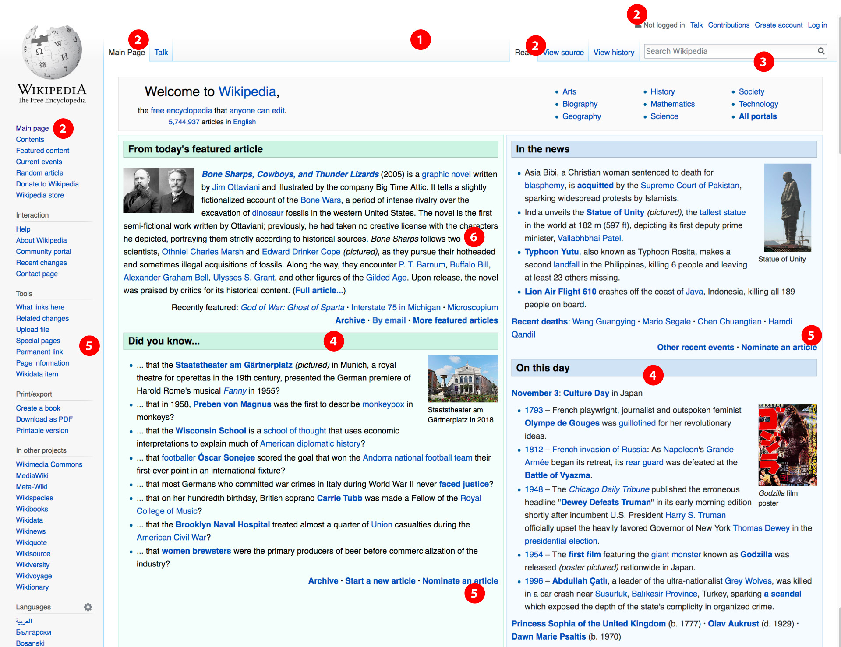Open the Recent deaths link
841x647 pixels.
coord(539,321)
